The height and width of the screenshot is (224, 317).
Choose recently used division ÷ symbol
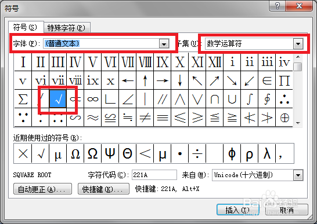coord(197,153)
